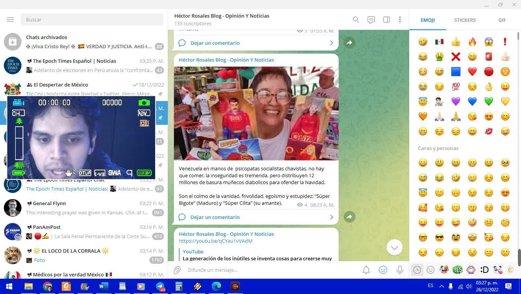Toggle the emoji panel smiley in message bar
Screen dimensions: 521x294
point(383,270)
